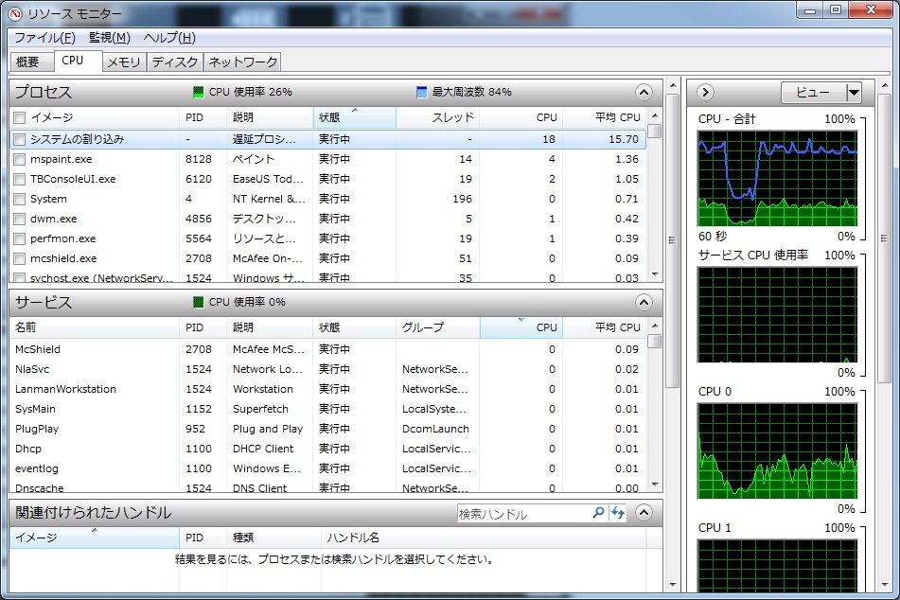The width and height of the screenshot is (900, 600).
Task: Check the box for perfmon.exe
Action: pos(20,238)
